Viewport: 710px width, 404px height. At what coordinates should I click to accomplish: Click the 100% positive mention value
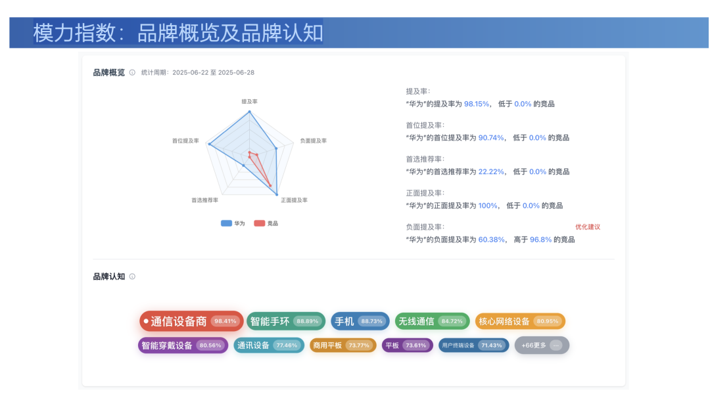point(488,206)
